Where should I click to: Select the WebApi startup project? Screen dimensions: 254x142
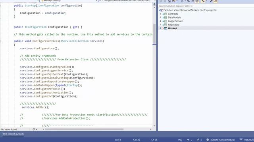point(172,28)
